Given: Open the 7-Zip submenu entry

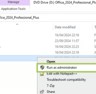Looking at the screenshot, I should pyautogui.click(x=51, y=86).
